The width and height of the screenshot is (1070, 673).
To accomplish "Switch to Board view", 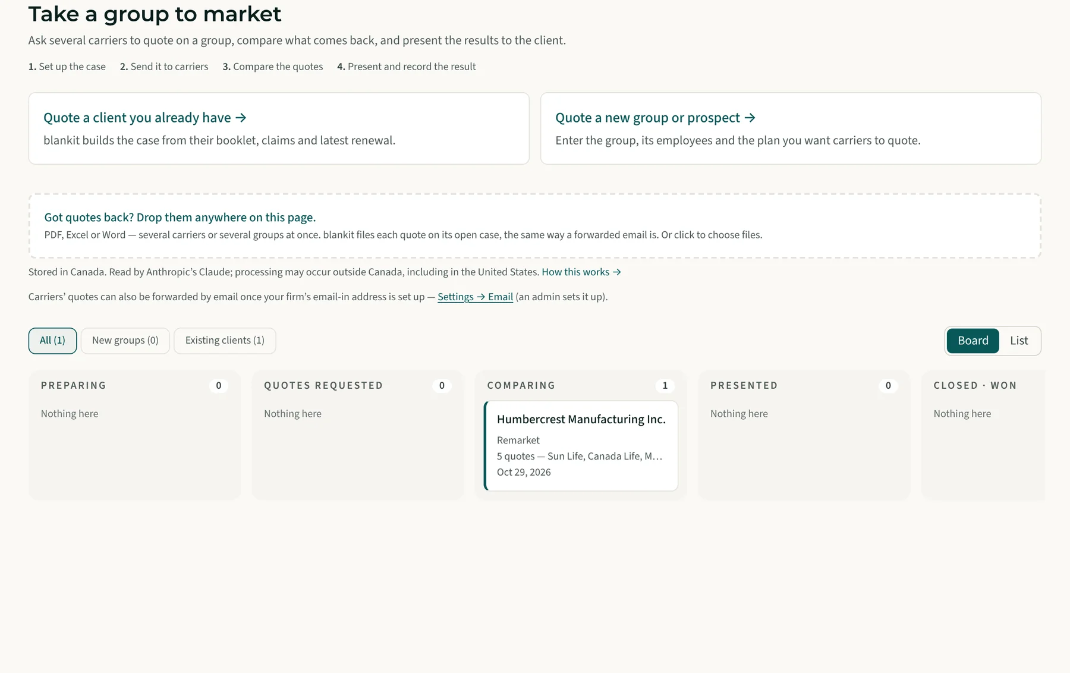I will click(973, 341).
